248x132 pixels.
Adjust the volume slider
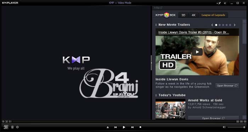[237, 127]
